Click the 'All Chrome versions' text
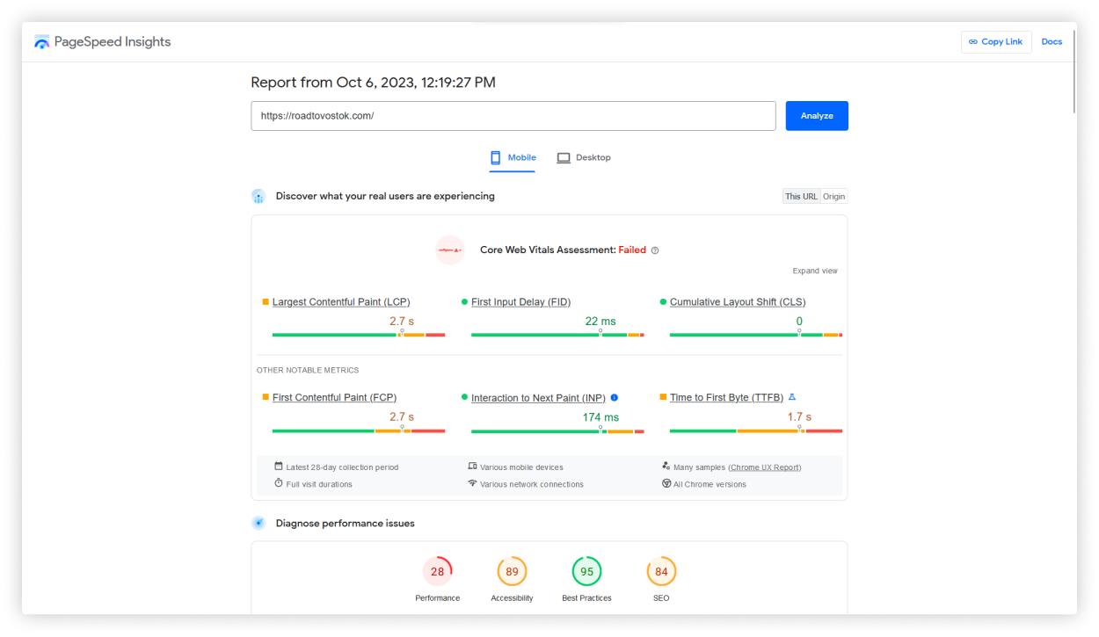The image size is (1099, 637). click(x=710, y=484)
